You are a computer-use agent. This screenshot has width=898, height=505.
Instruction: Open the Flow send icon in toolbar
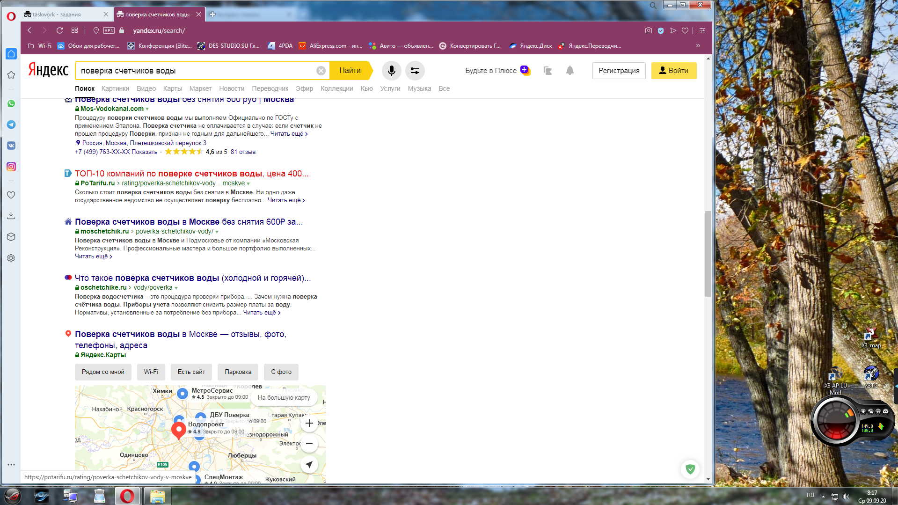(673, 30)
